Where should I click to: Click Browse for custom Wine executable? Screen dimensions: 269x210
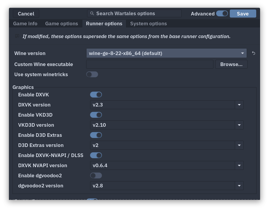[x=231, y=64]
